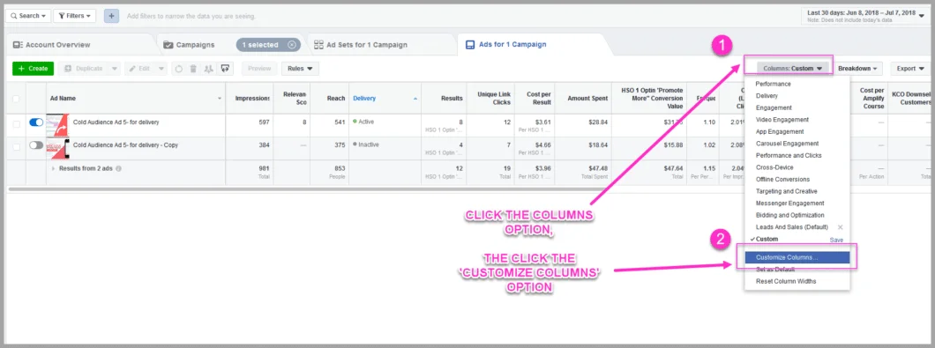Viewport: 935px width, 348px height.
Task: Check the box for Cold Audience Ad 5- for delivery
Action: 16,124
